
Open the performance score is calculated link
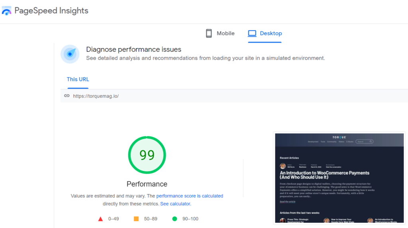pos(190,196)
